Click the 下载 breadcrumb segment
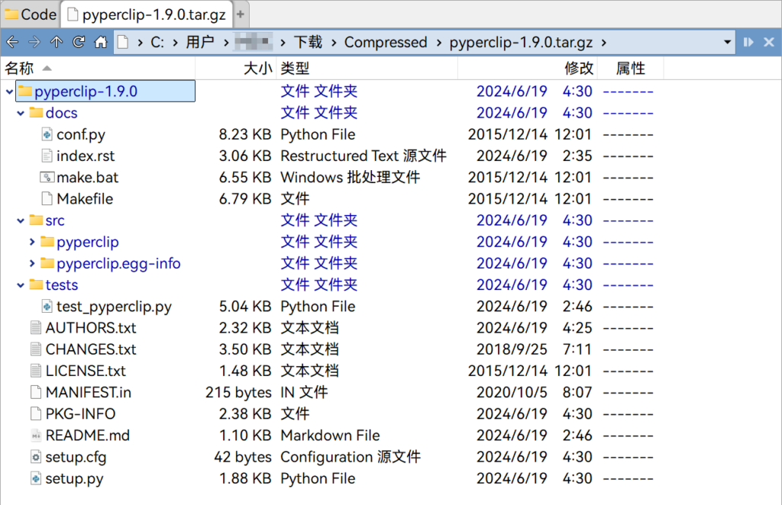Viewport: 782px width, 505px height. 308,42
